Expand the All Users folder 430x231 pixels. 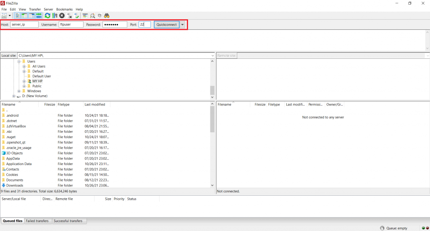coord(24,66)
